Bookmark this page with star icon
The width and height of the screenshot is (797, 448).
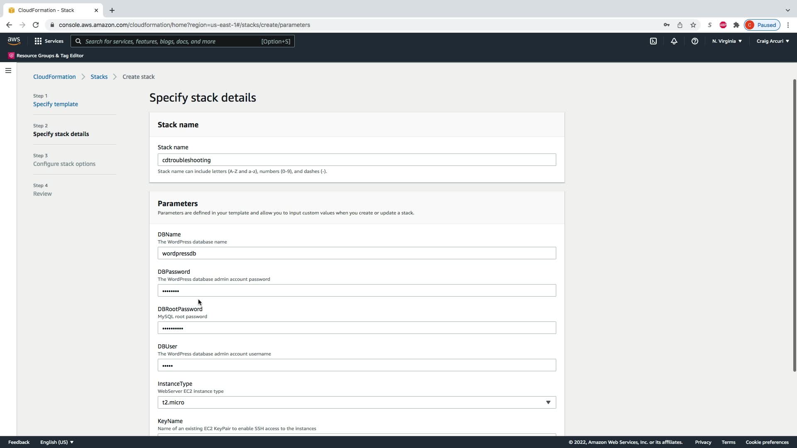pyautogui.click(x=693, y=25)
